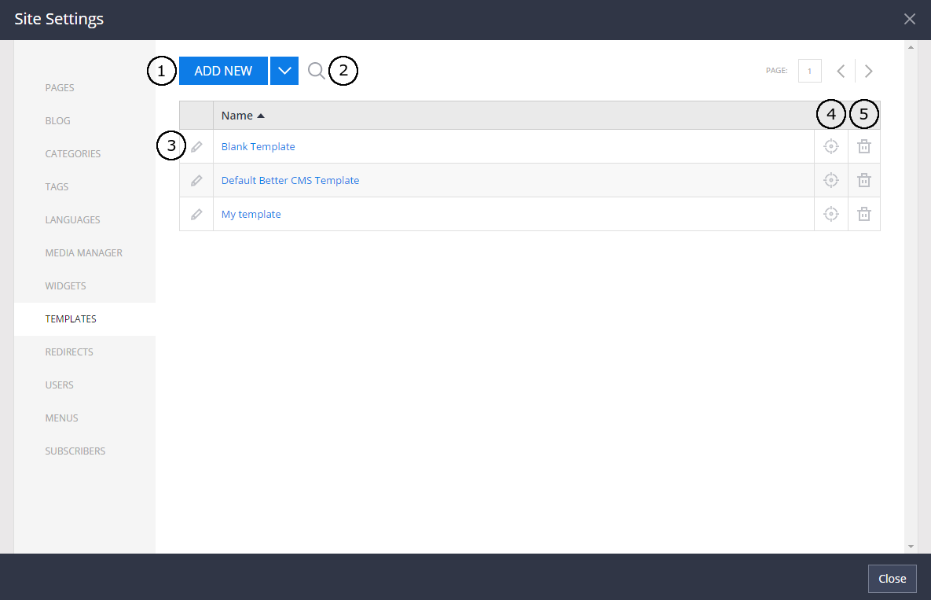Open preview icon for Blank Template row
931x600 pixels.
pyautogui.click(x=830, y=145)
